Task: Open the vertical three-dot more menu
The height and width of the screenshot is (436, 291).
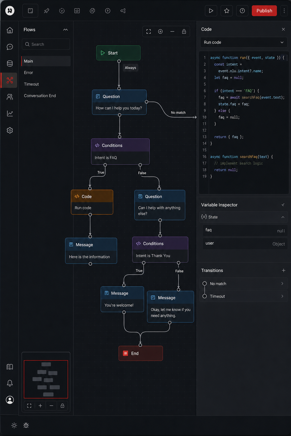Action: pos(284,11)
